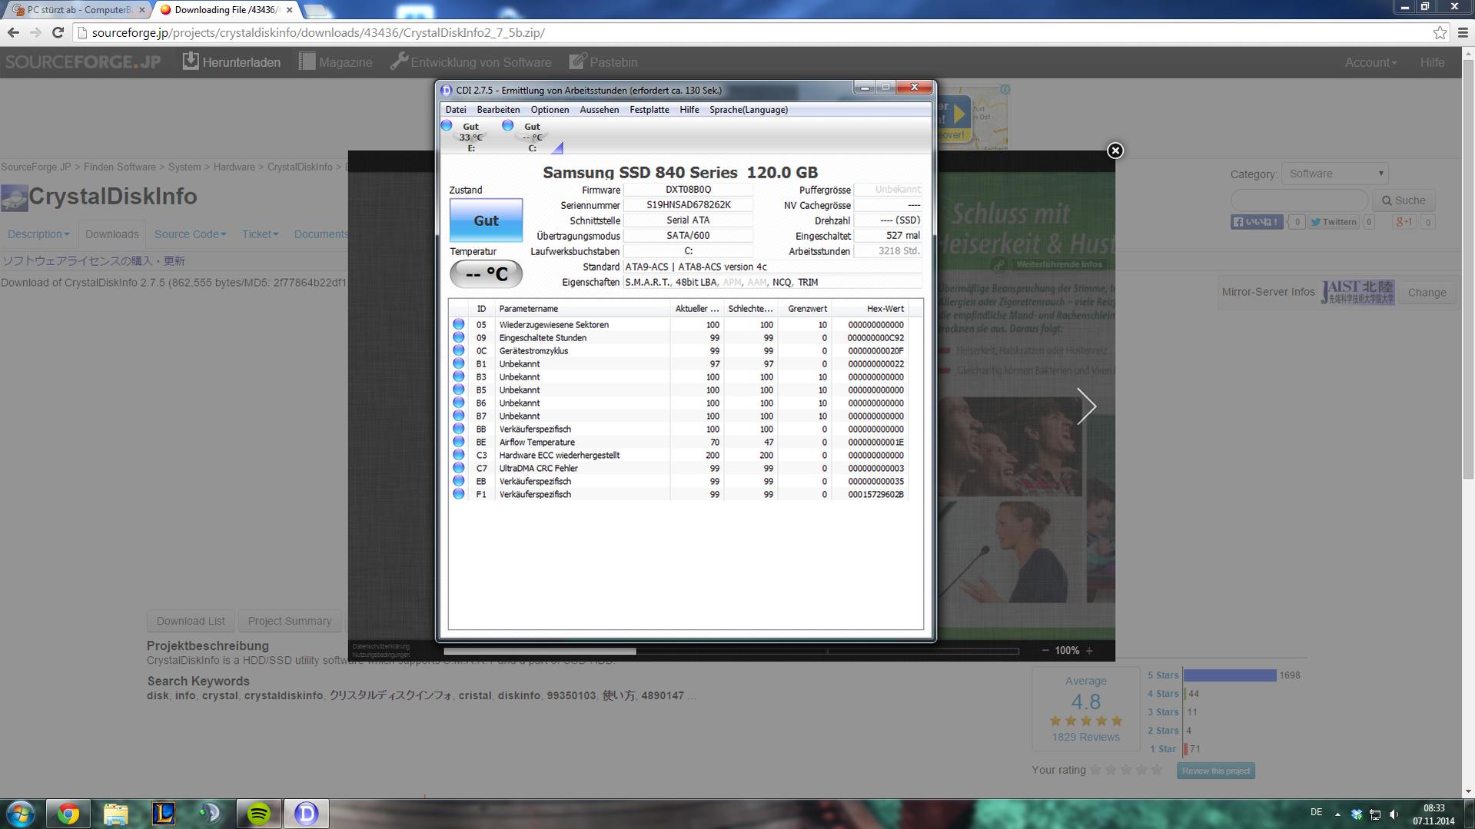Click the blue Gut health status button

point(486,221)
